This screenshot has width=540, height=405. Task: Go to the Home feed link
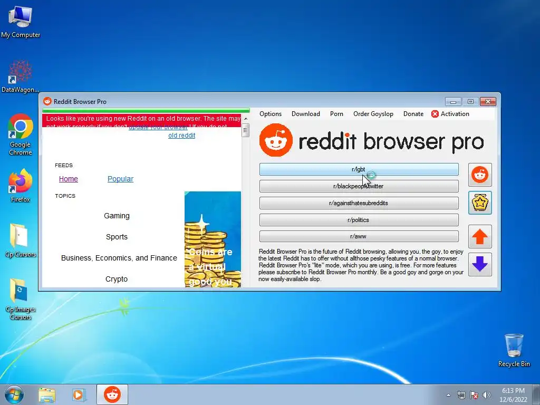pyautogui.click(x=68, y=179)
